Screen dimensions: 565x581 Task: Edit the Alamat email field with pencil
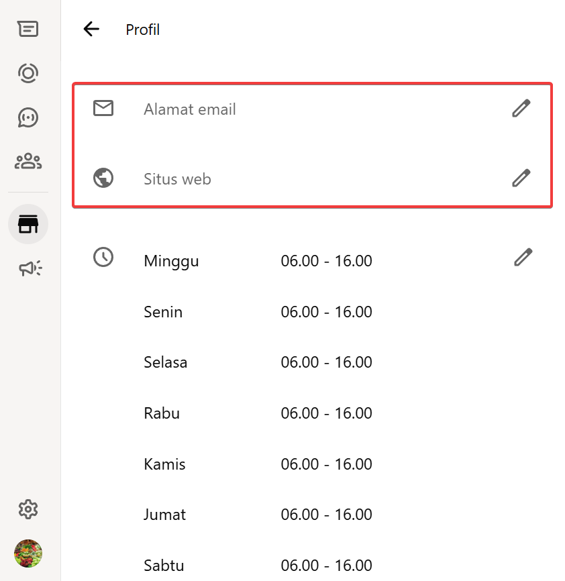521,108
